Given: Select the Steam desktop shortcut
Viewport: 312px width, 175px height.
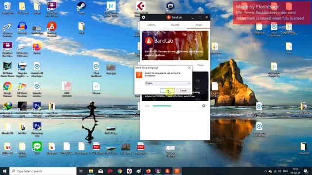Looking at the screenshot, I should tap(81, 8).
